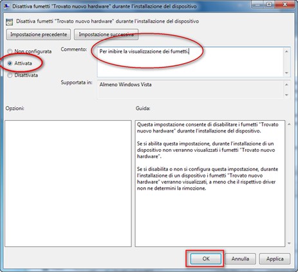Click the Guida panel scroll down arrow
The width and height of the screenshot is (298, 272).
pos(289,243)
